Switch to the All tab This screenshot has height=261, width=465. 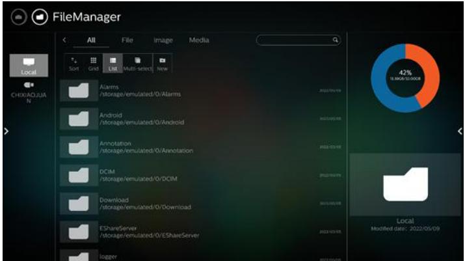click(91, 40)
